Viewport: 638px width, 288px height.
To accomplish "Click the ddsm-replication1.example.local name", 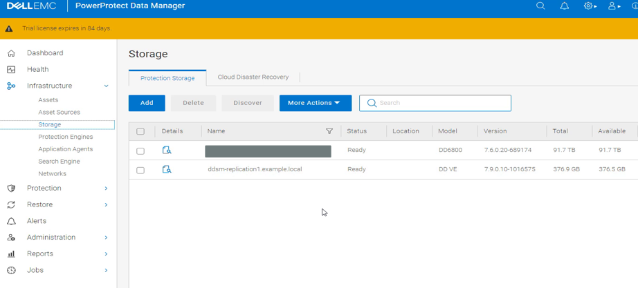I will tap(255, 169).
